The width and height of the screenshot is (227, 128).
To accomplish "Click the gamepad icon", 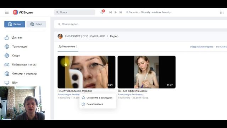I will 7,65.
